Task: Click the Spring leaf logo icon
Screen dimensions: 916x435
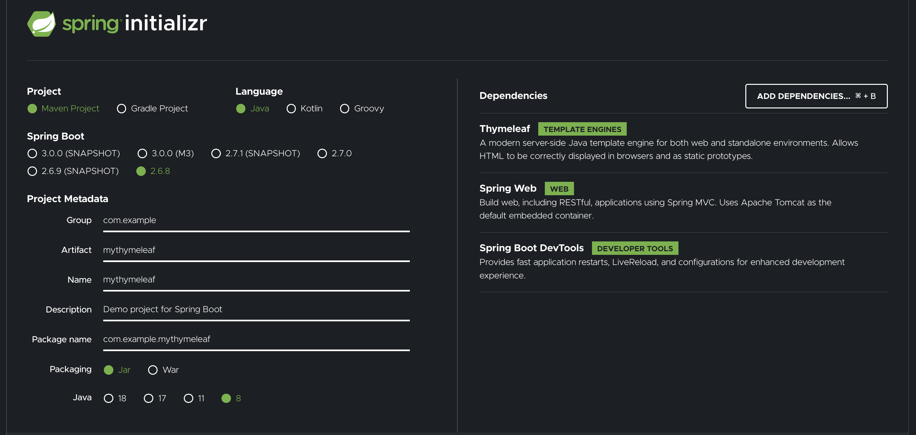Action: coord(42,24)
